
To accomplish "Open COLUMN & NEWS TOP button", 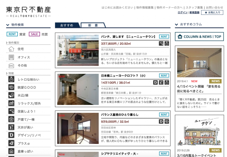I will 199,36.
